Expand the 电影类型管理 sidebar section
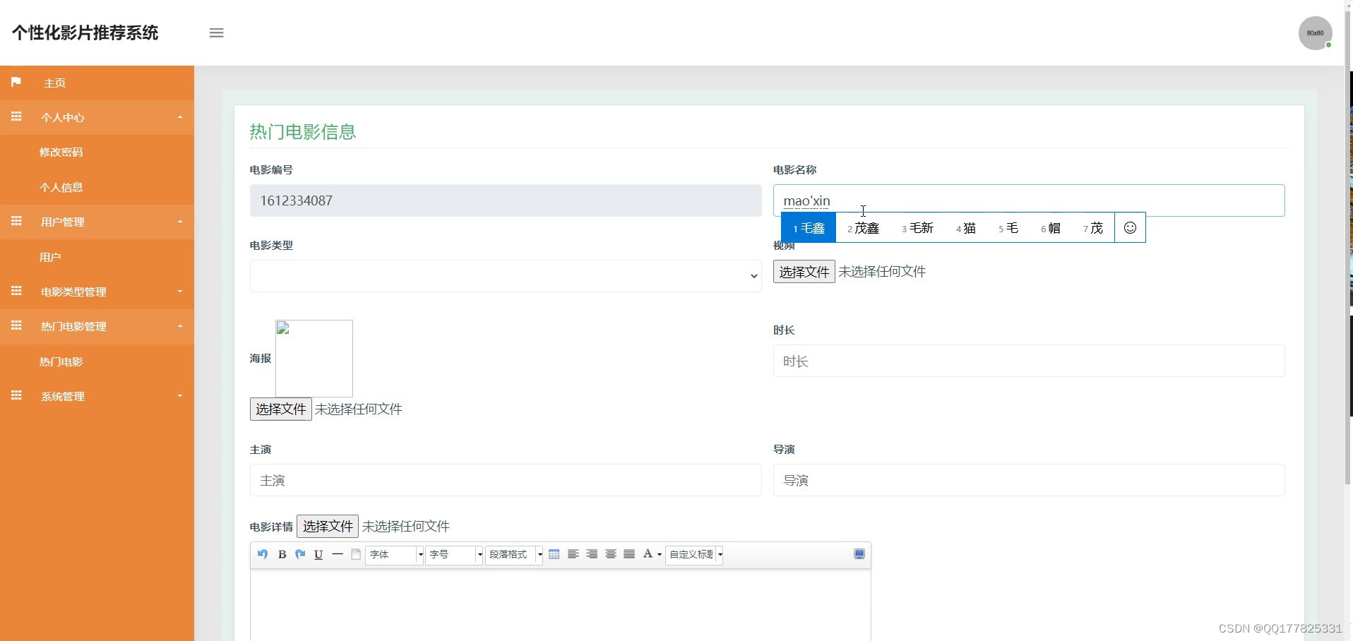Screen dimensions: 1353x641 pos(97,292)
